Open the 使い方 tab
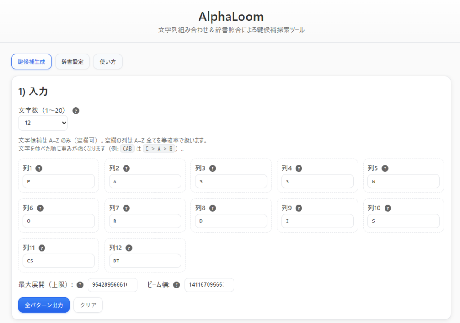 click(108, 62)
